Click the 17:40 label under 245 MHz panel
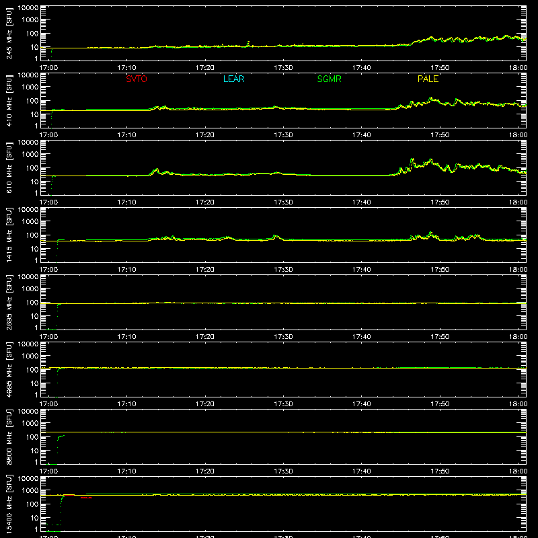 click(362, 68)
